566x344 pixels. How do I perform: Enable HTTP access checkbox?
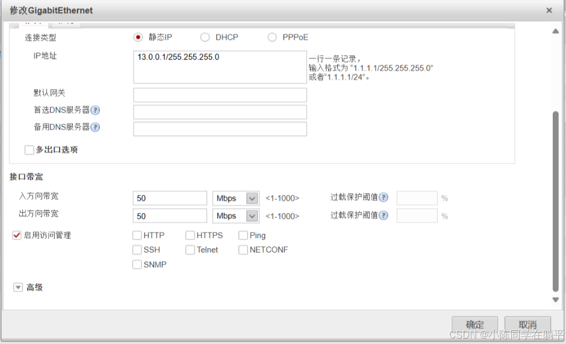click(x=137, y=236)
